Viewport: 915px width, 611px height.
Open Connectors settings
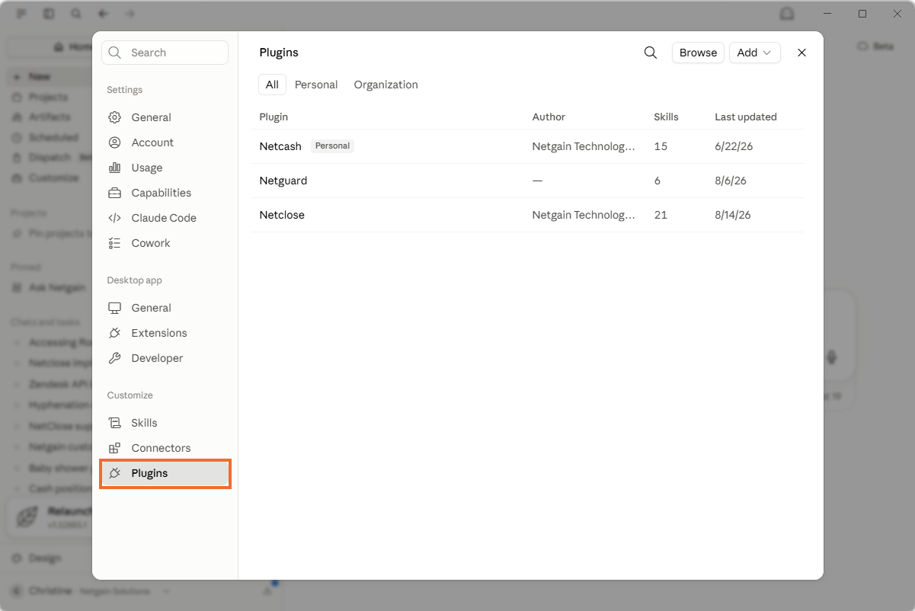point(165,448)
